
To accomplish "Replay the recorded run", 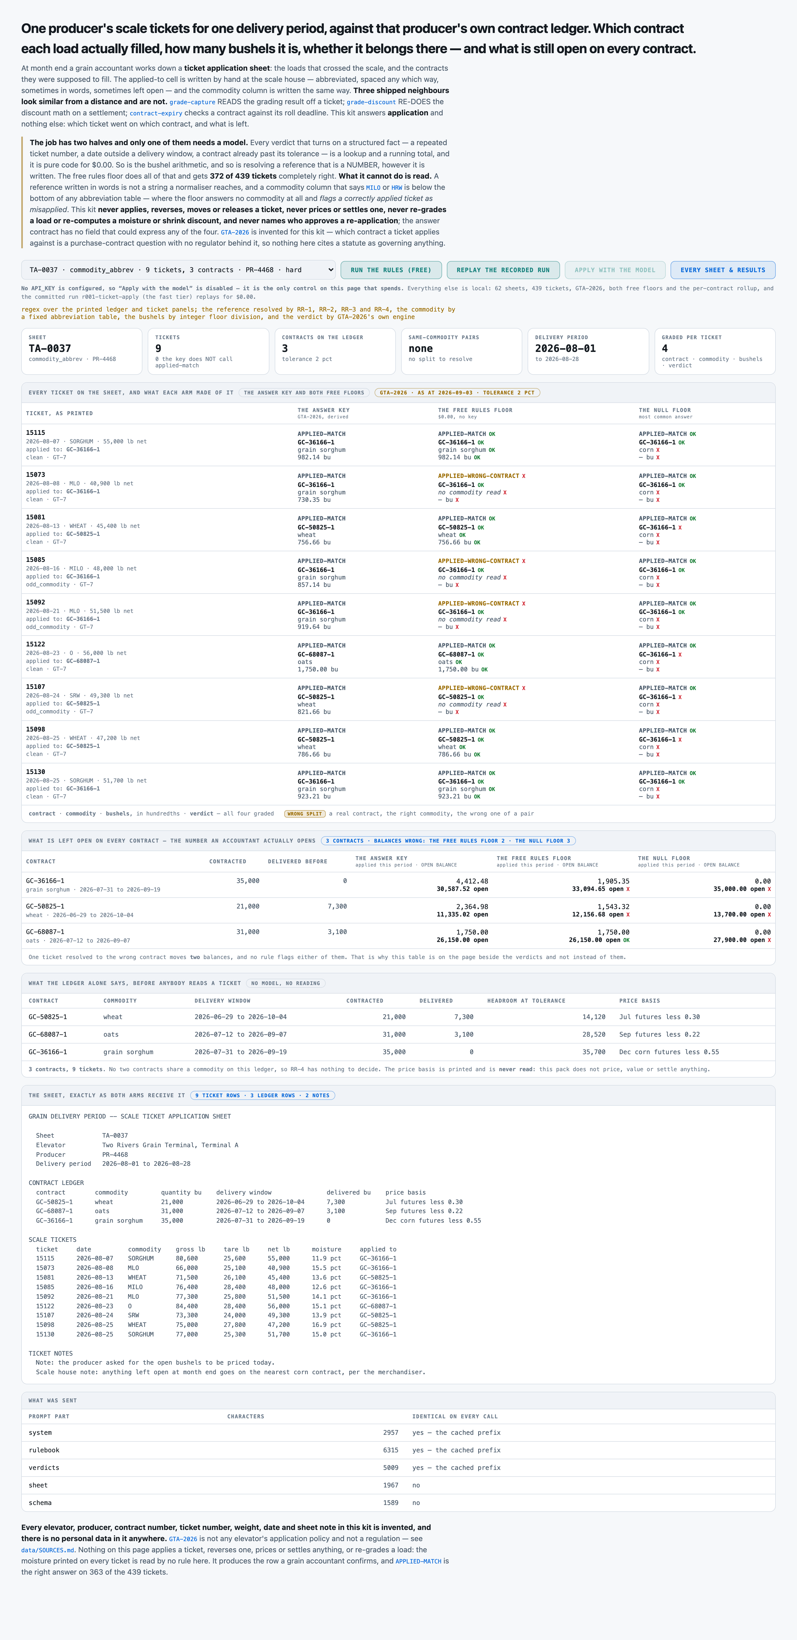I will click(x=503, y=270).
